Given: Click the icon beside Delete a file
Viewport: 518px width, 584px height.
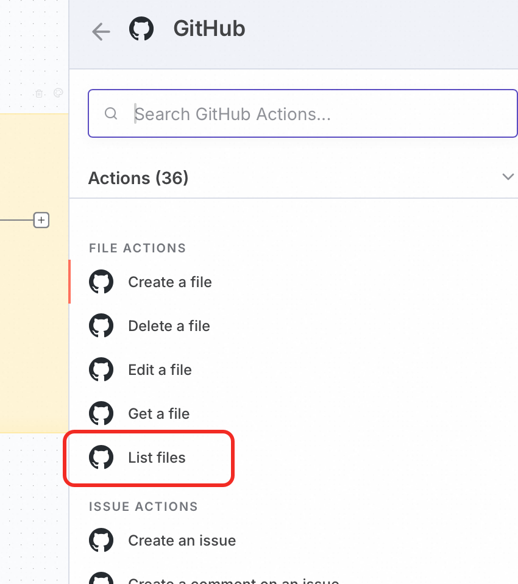Looking at the screenshot, I should point(101,326).
